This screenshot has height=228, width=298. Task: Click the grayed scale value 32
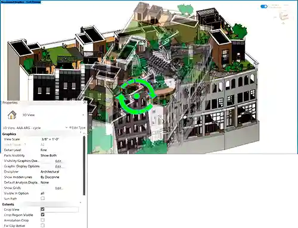[42, 145]
